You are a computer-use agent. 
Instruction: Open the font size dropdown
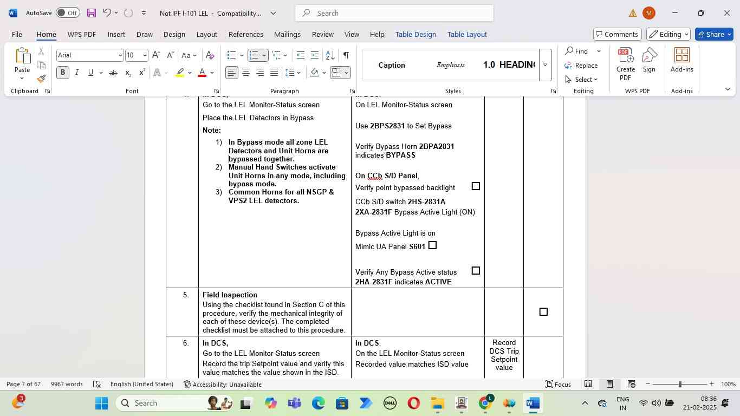144,55
